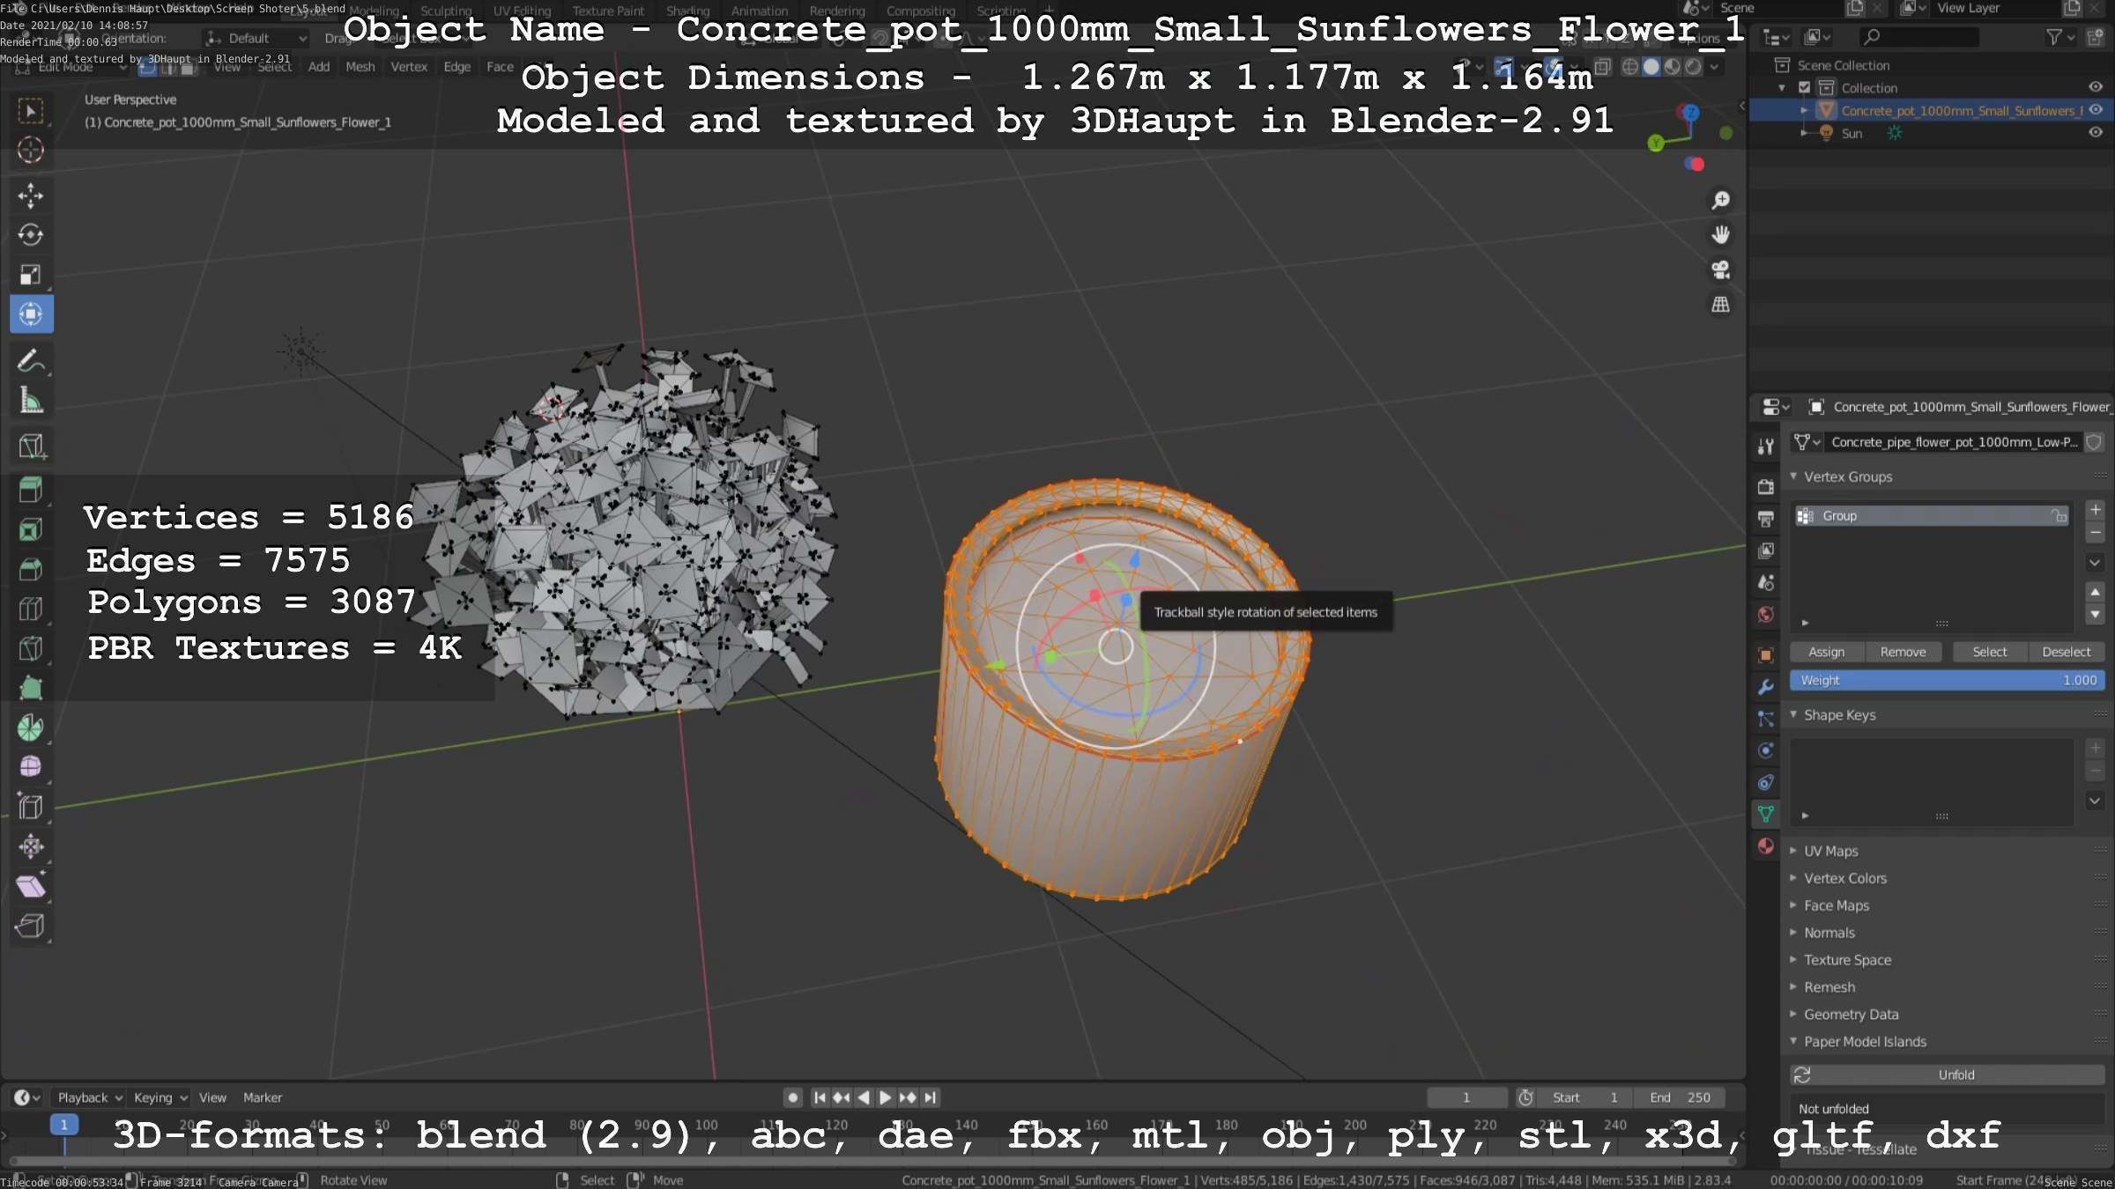Hide Concrete_pot object via eye icon

[x=2096, y=110]
